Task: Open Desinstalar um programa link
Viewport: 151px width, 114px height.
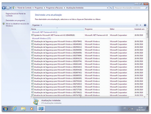Action: 15,20
